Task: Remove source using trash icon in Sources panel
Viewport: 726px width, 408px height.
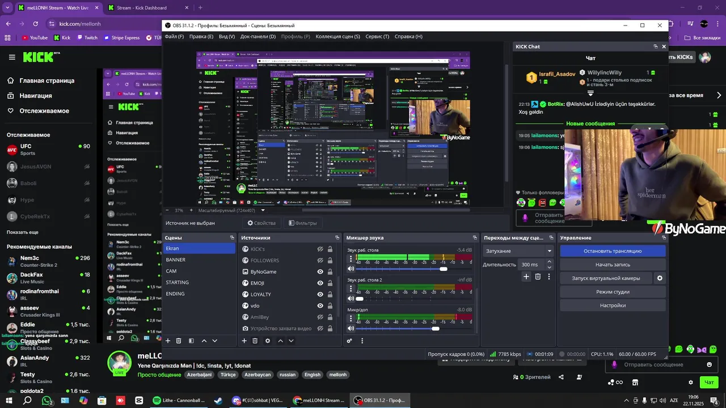Action: 255,341
